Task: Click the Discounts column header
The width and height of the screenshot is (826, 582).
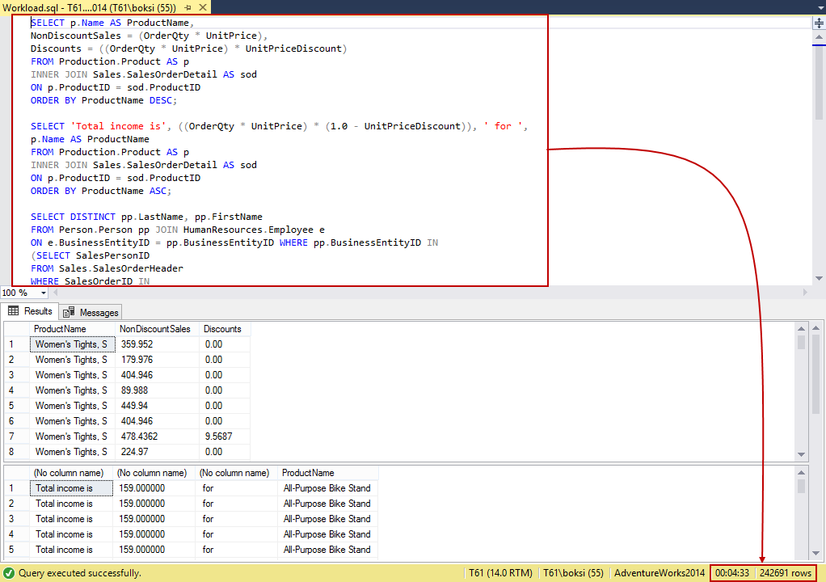Action: click(x=225, y=329)
